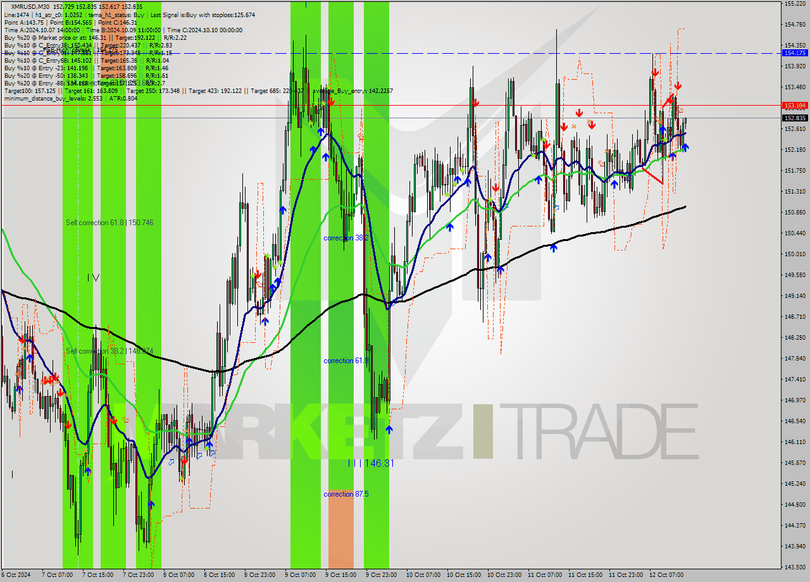The width and height of the screenshot is (810, 582).
Task: Click the blue 154.175 price tag
Action: click(x=795, y=53)
